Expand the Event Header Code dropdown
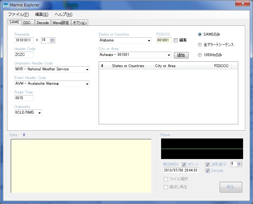253x204 pixels. pyautogui.click(x=87, y=84)
